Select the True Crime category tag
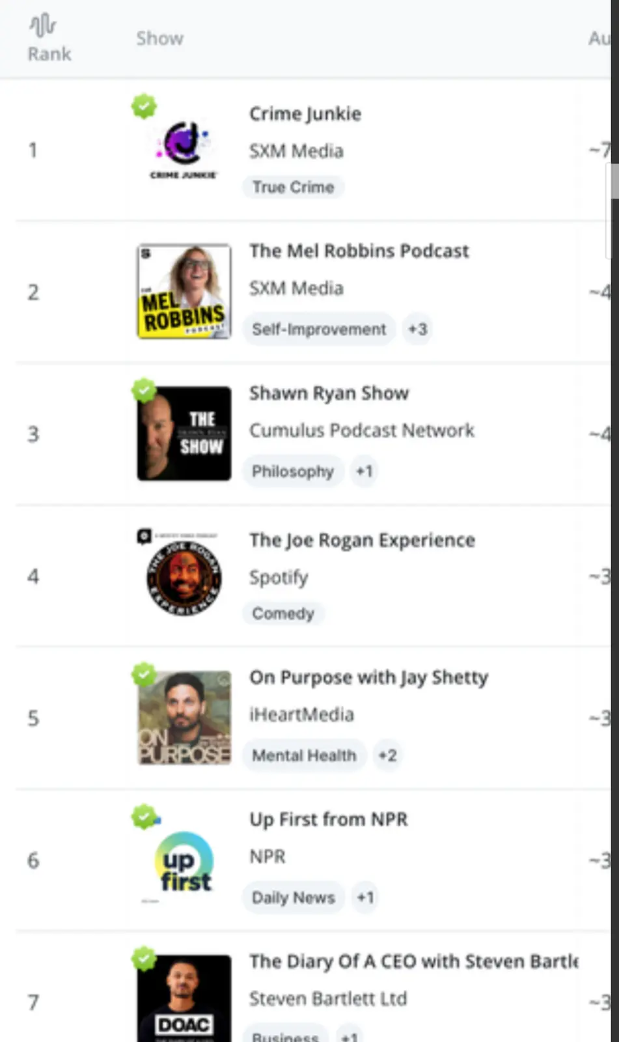The height and width of the screenshot is (1042, 619). [x=293, y=187]
